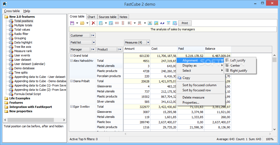Image resolution: width=280 pixels, height=145 pixels.
Task: Click the Balance column header
Action: click(x=218, y=49)
